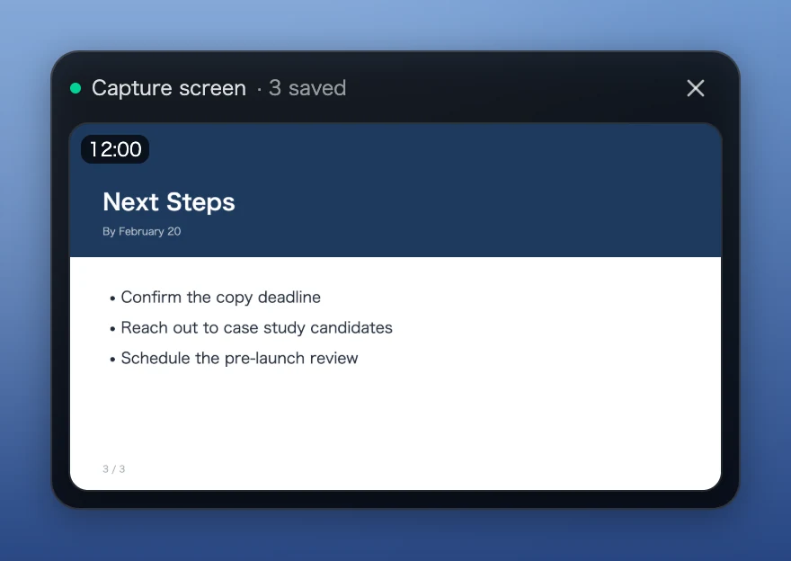Select the By February 20 subtitle
Image resolution: width=791 pixels, height=561 pixels.
[141, 232]
